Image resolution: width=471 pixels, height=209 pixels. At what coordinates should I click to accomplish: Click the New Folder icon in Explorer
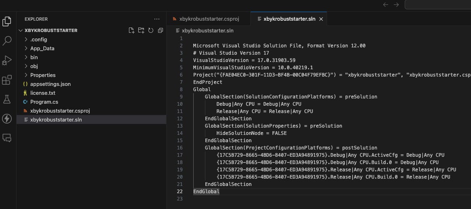click(x=141, y=30)
